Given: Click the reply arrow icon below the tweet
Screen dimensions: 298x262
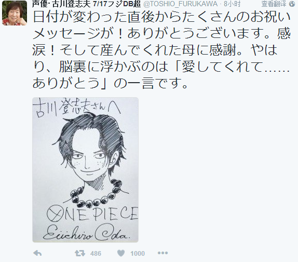Looking at the screenshot, I should tap(37, 253).
